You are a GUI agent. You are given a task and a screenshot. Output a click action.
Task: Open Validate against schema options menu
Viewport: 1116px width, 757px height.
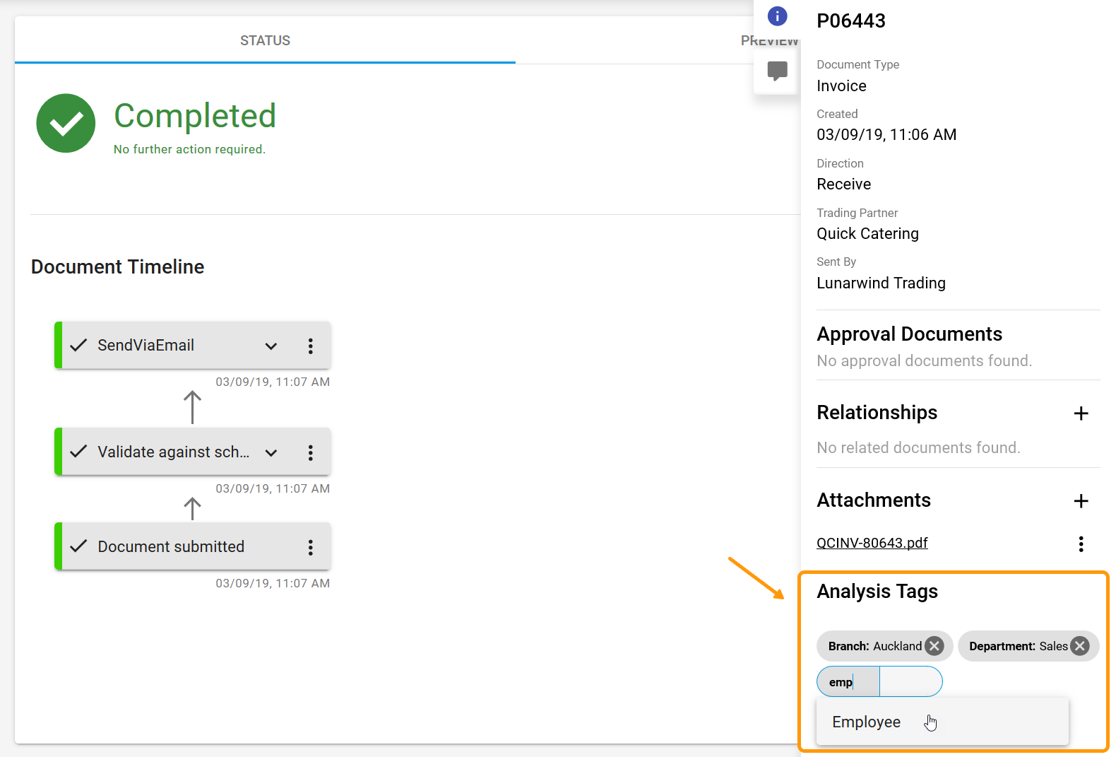pos(310,452)
